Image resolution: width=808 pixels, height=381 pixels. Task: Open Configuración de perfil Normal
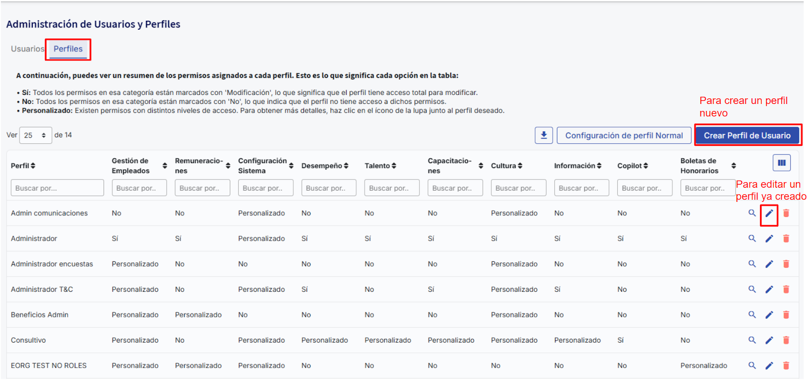tap(624, 135)
